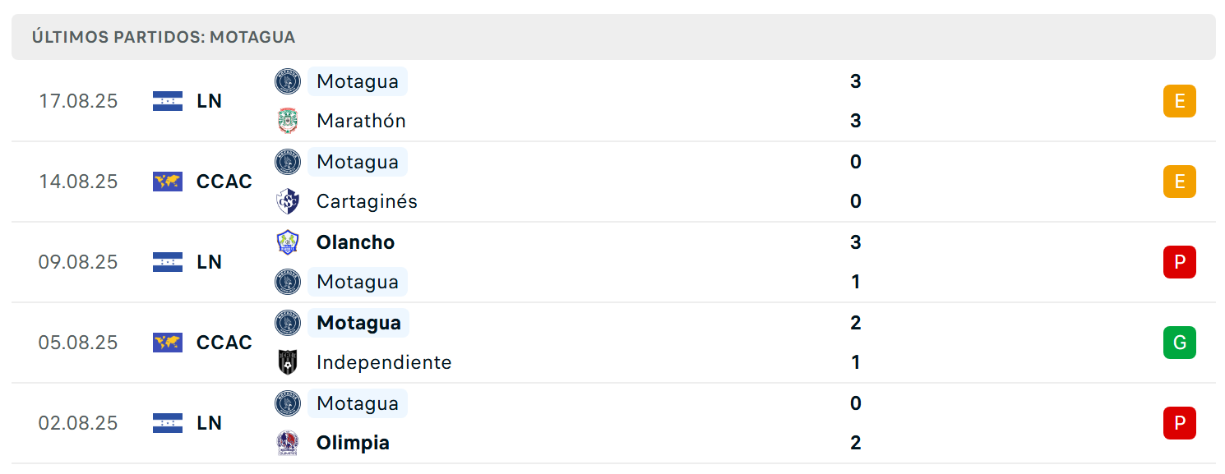Screen dimensions: 1225x474
Task: Open Independiente team name link
Action: (x=384, y=362)
